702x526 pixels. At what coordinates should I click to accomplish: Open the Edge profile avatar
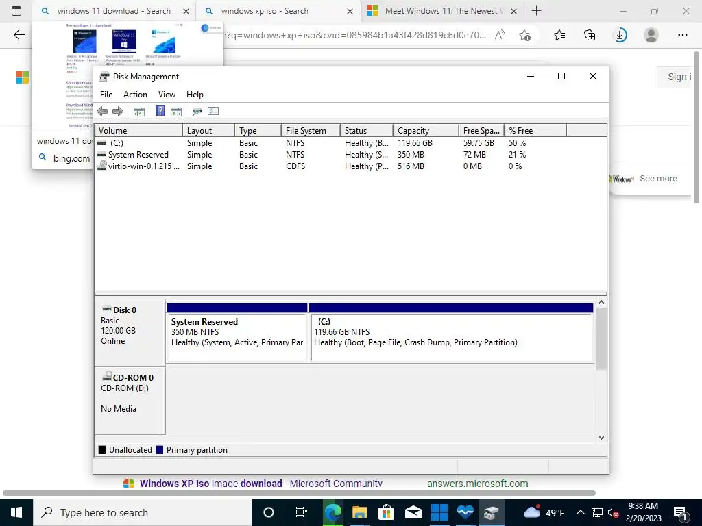[x=651, y=35]
